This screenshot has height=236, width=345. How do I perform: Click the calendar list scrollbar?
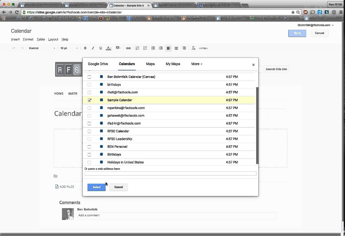(257, 125)
